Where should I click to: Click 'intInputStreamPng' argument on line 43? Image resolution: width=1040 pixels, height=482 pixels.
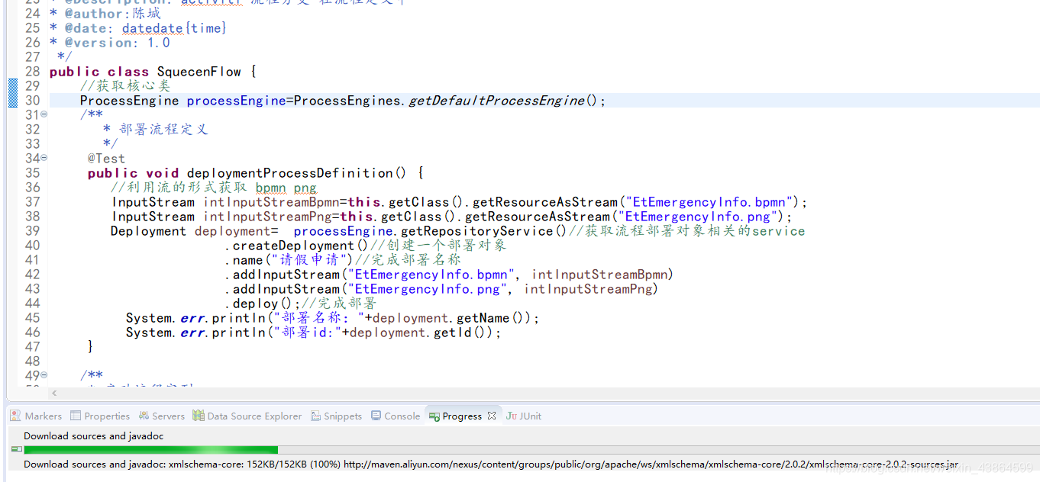coord(588,289)
